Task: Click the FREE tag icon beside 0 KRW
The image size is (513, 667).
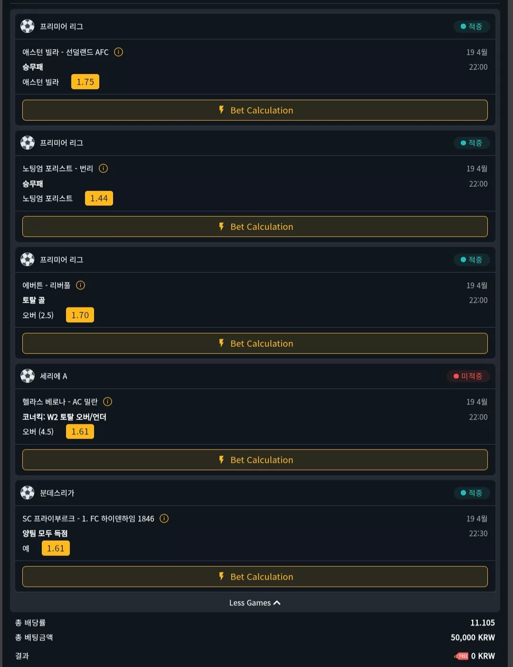Action: coord(462,656)
